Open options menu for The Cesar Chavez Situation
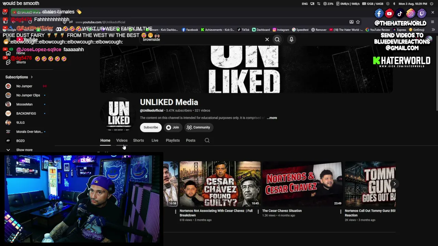This screenshot has height=246, width=438. 340,212
